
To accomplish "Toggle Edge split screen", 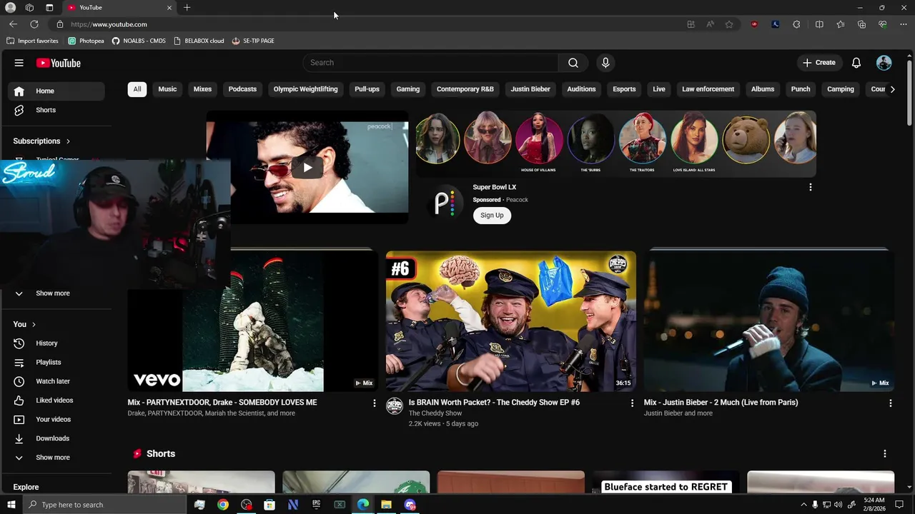I will 819,24.
